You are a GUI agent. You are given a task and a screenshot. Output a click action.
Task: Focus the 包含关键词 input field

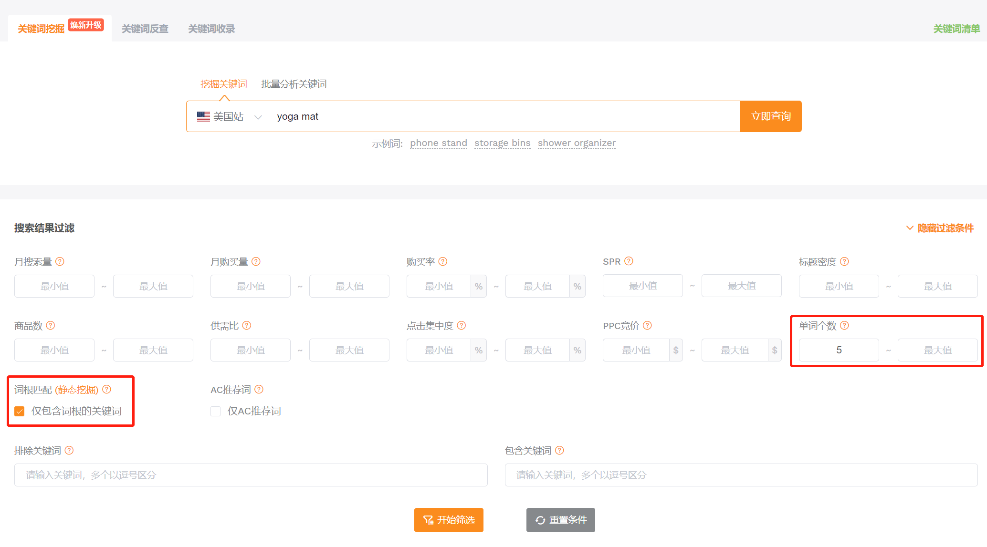point(741,475)
